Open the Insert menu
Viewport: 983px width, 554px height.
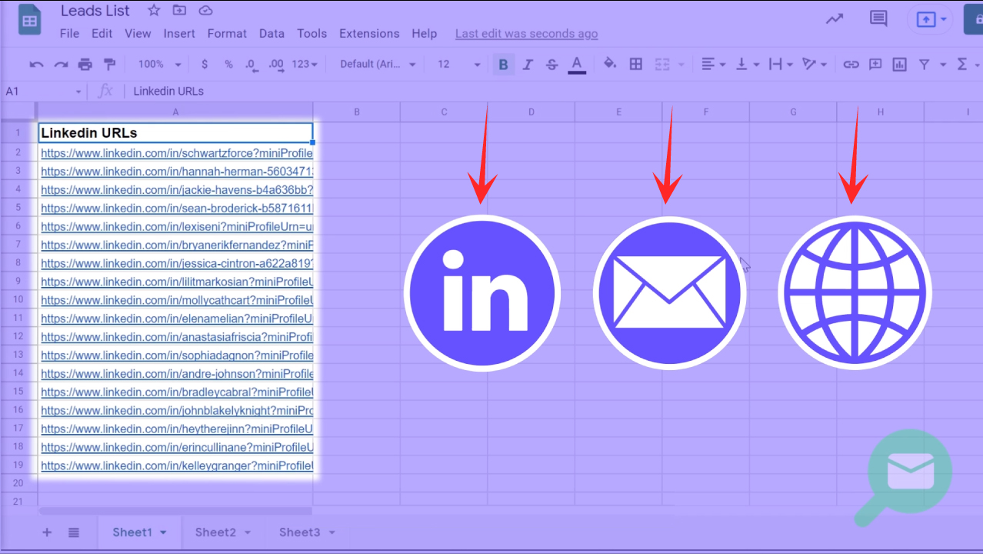pos(179,34)
